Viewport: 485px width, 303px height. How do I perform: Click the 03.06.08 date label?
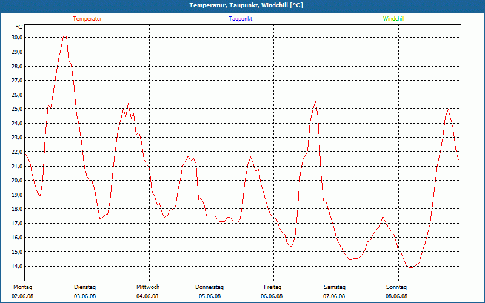pos(85,296)
